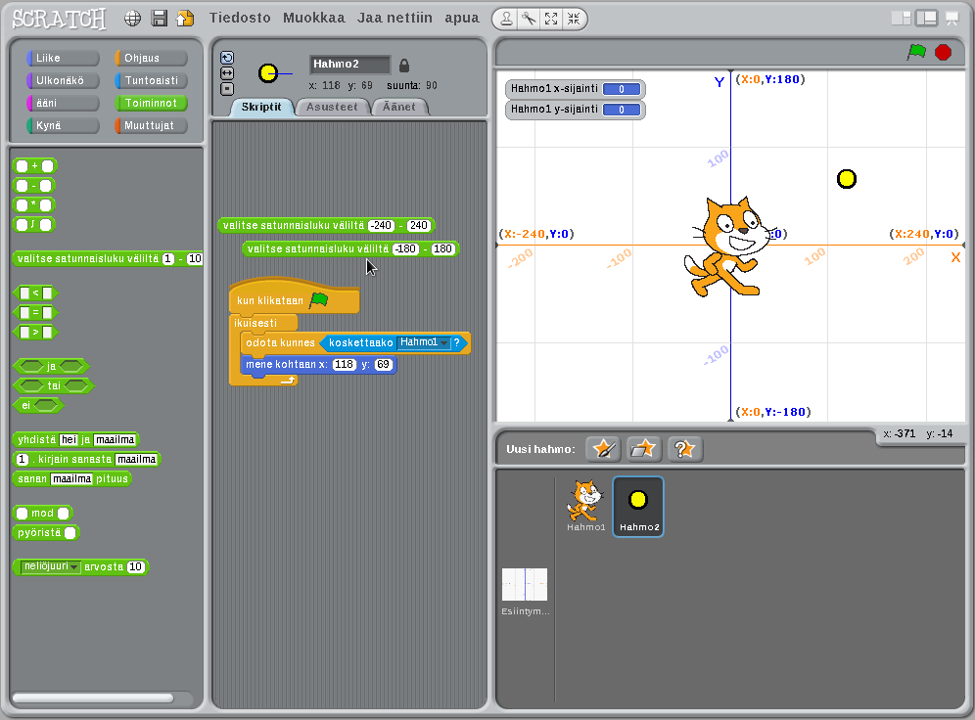The width and height of the screenshot is (975, 720).
Task: Select the Liike block category
Action: pyautogui.click(x=63, y=58)
